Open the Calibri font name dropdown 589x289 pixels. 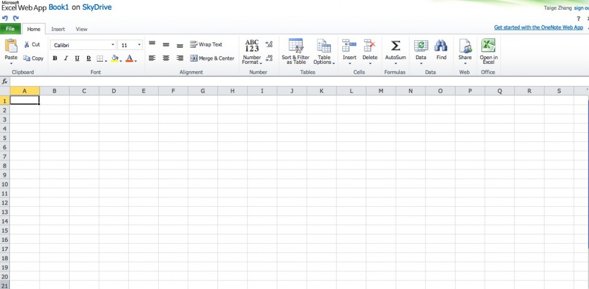click(112, 45)
